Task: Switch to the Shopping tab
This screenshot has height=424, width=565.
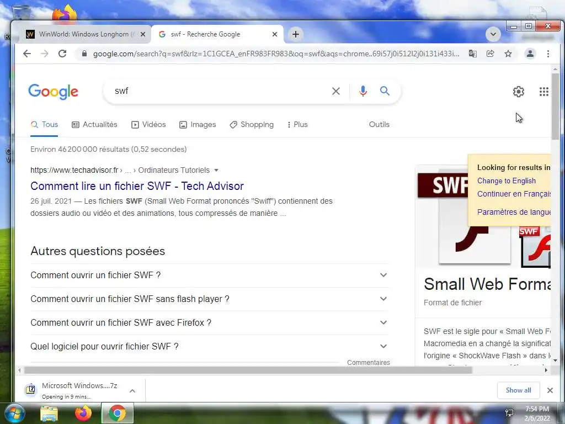Action: [x=252, y=124]
